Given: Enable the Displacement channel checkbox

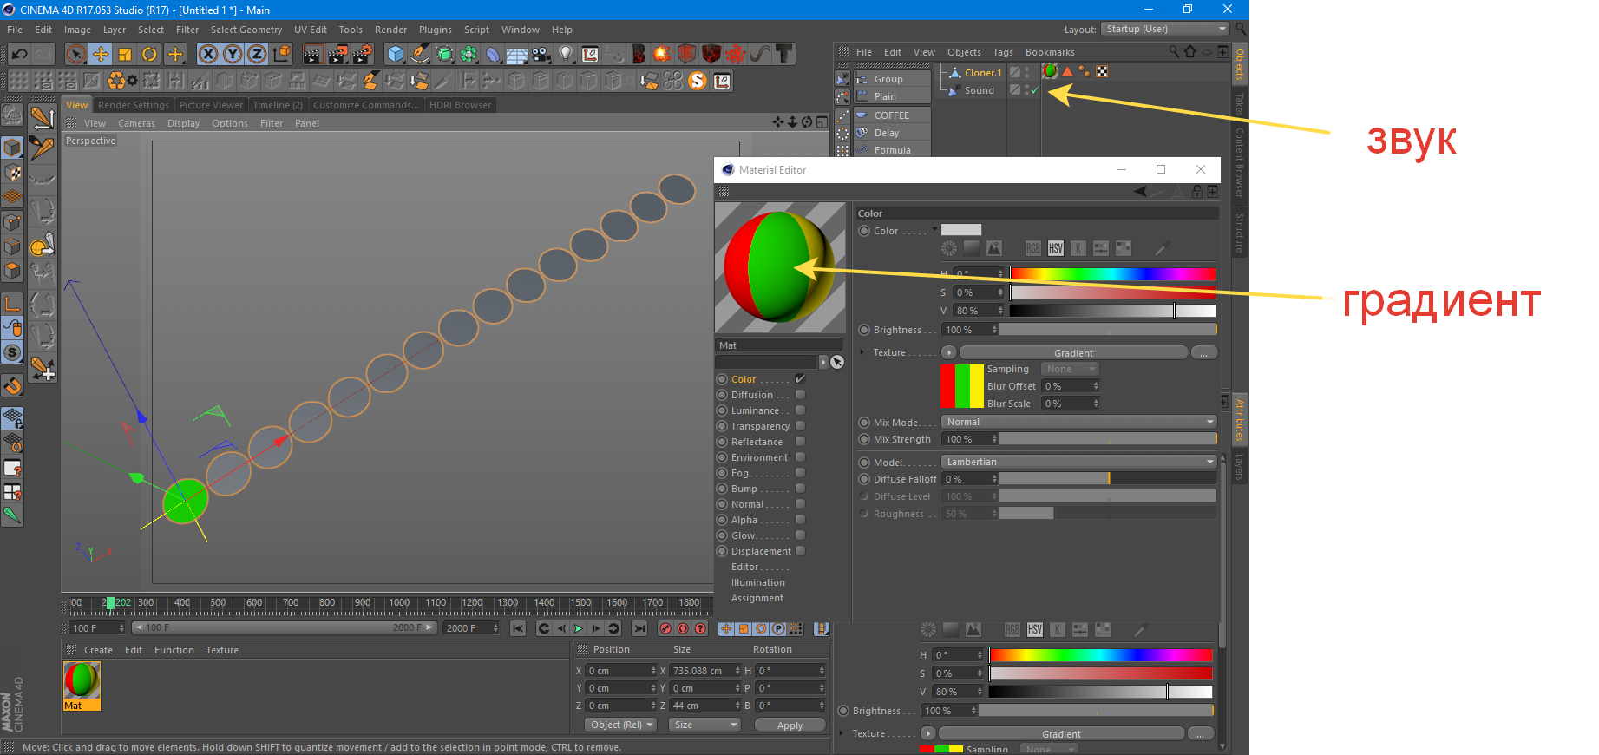Looking at the screenshot, I should pyautogui.click(x=800, y=551).
